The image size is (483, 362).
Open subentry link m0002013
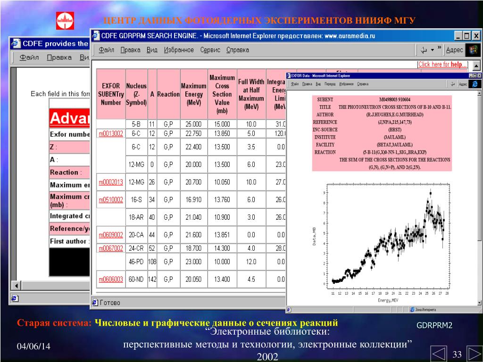(x=111, y=182)
